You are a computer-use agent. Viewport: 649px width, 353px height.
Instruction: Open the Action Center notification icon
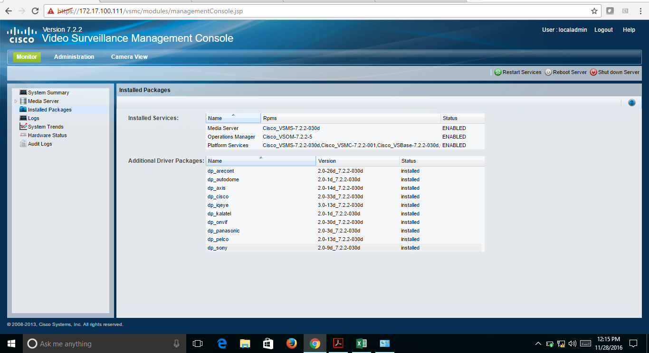633,344
